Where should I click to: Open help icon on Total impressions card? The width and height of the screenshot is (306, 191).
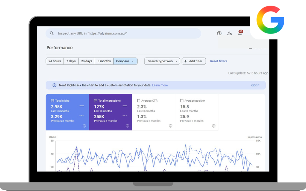pos(127,126)
